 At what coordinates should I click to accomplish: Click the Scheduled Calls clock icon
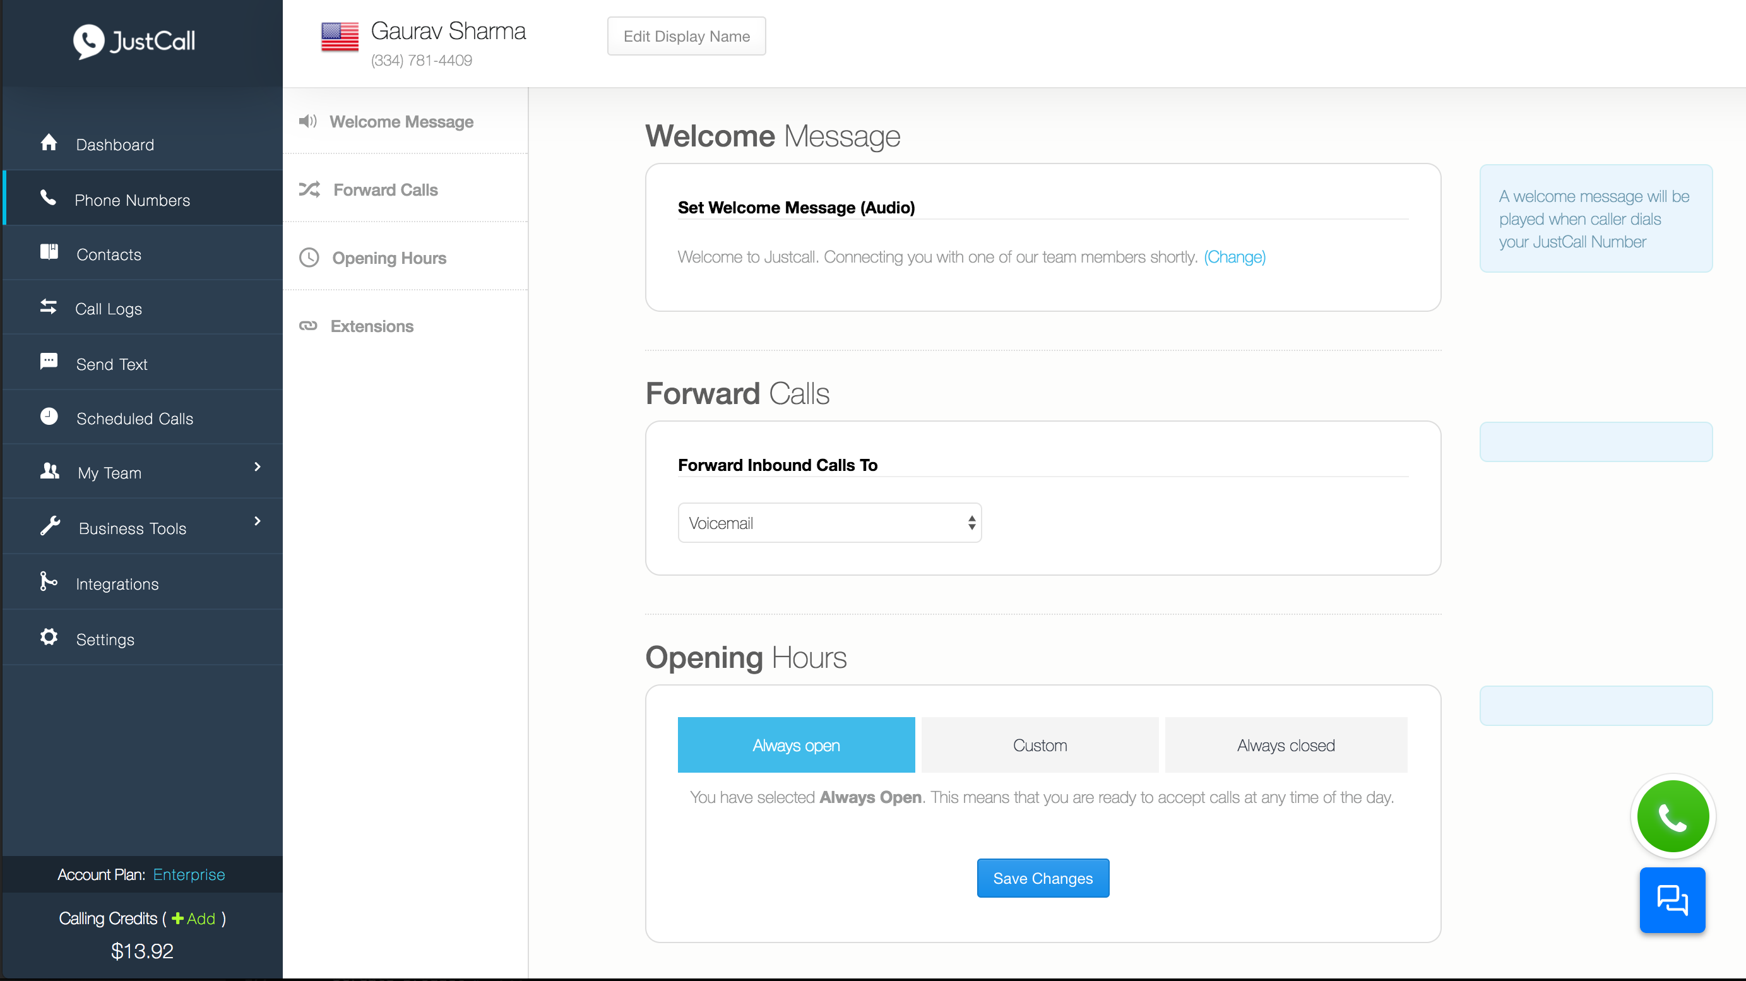point(49,416)
